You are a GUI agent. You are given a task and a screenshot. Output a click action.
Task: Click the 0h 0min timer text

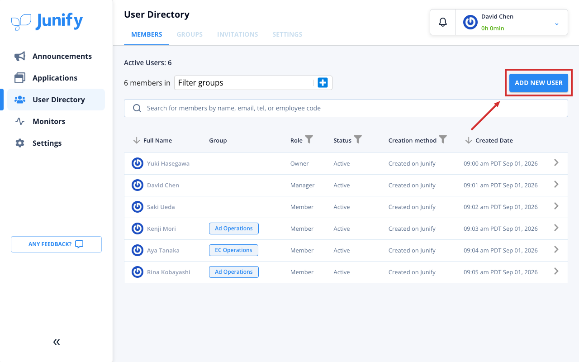(x=493, y=28)
